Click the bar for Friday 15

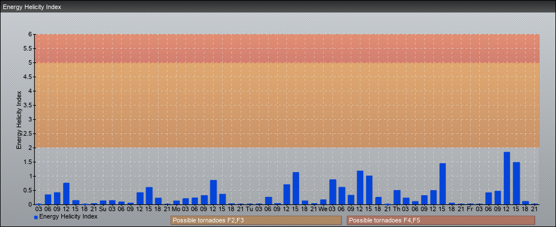point(516,183)
